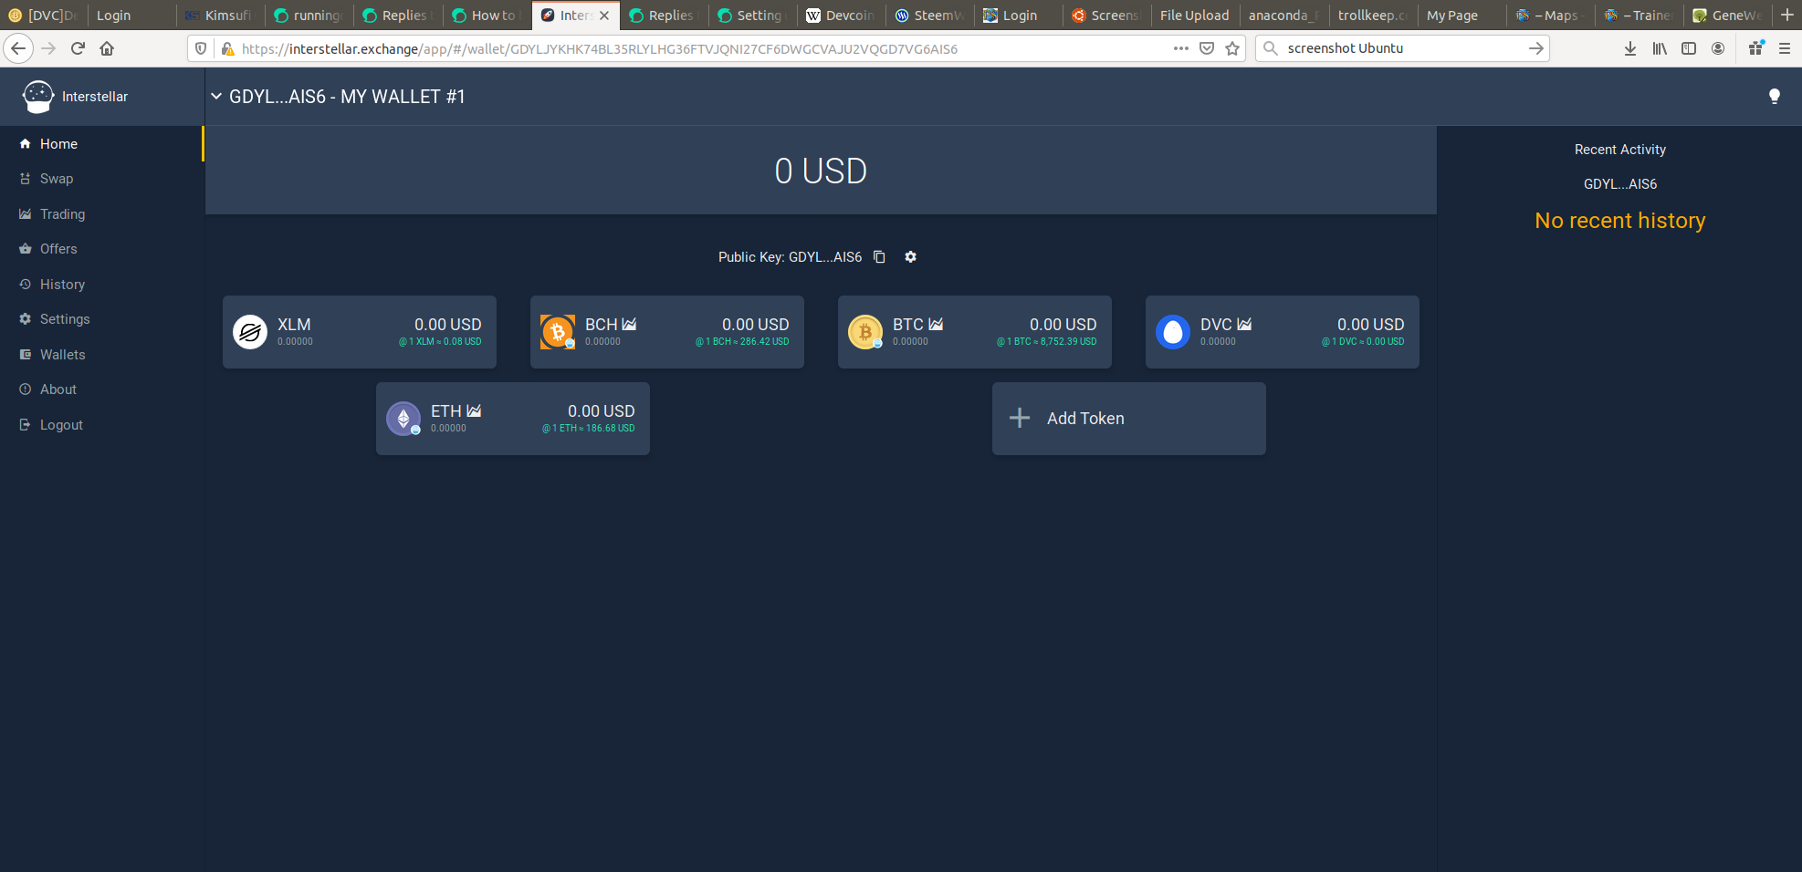Screen dimensions: 1802x872
Task: Open the DVC trading chart icon
Action: (1244, 325)
